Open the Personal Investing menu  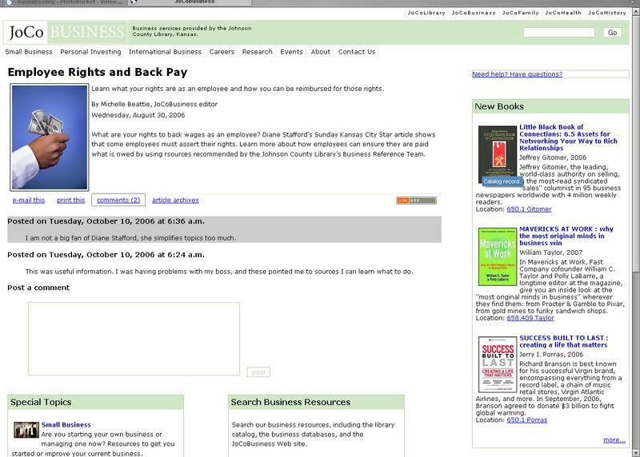[90, 52]
